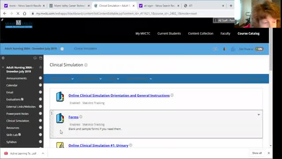The image size is (282, 159).
Task: Collapse the Adult Nursing 300A course menu triangle
Action: click(3, 68)
